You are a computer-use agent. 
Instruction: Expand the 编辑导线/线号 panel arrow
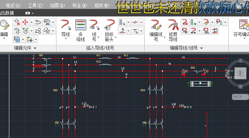[x=201, y=48]
